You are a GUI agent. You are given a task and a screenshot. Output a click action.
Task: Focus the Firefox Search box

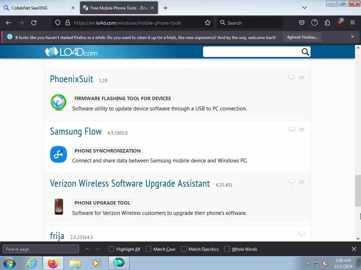tap(250, 23)
